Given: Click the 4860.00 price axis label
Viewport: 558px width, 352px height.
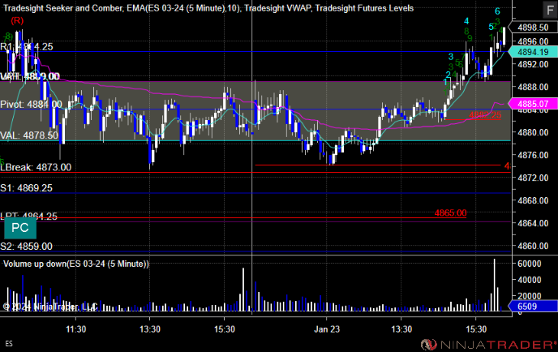Looking at the screenshot, I should click(533, 246).
